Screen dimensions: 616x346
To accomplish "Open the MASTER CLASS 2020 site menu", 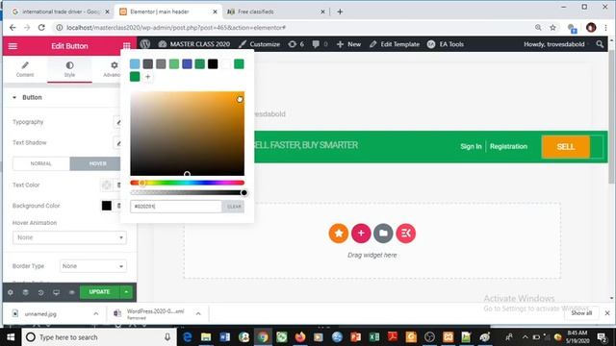I will click(x=194, y=44).
